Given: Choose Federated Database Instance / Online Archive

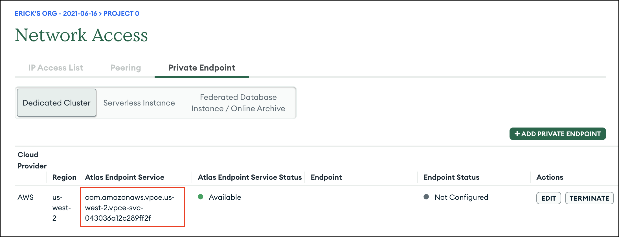Looking at the screenshot, I should (238, 103).
